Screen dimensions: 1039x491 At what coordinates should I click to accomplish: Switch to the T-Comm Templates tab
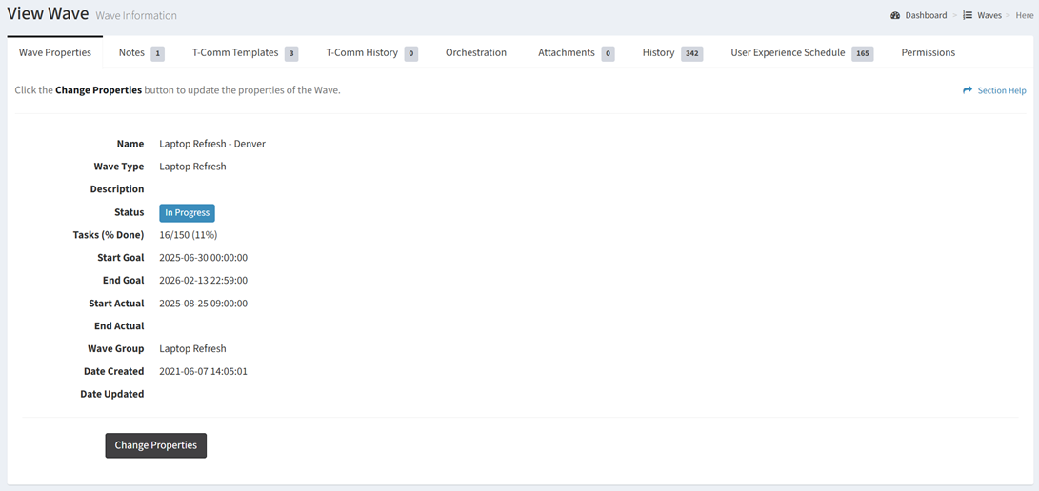tap(235, 53)
